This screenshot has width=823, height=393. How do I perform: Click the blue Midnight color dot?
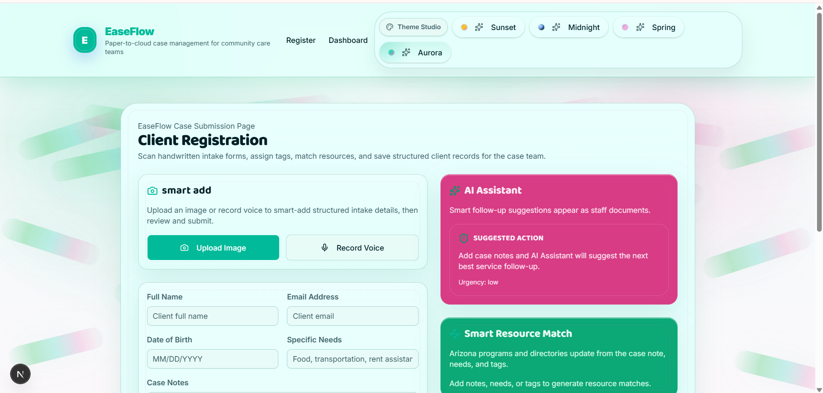coord(541,27)
